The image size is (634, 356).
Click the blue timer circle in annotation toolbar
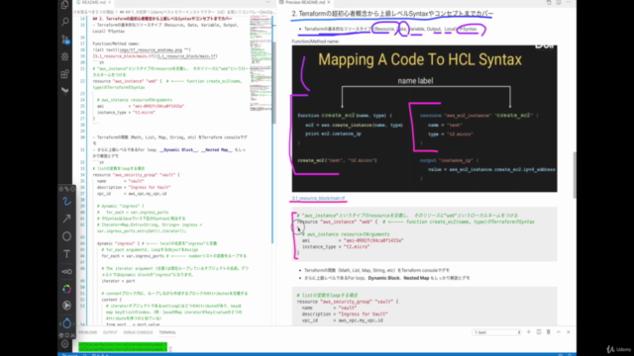tap(66, 323)
